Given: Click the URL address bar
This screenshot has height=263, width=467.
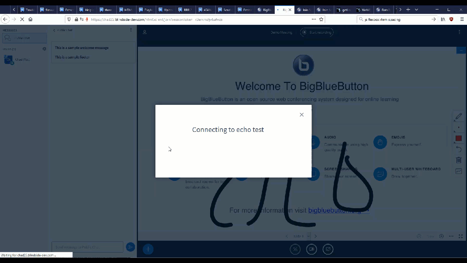Looking at the screenshot, I should pos(195,19).
